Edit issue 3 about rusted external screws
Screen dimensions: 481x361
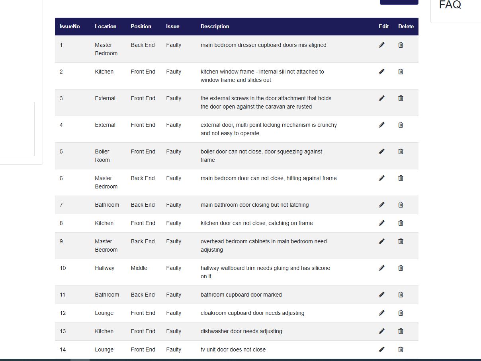381,98
